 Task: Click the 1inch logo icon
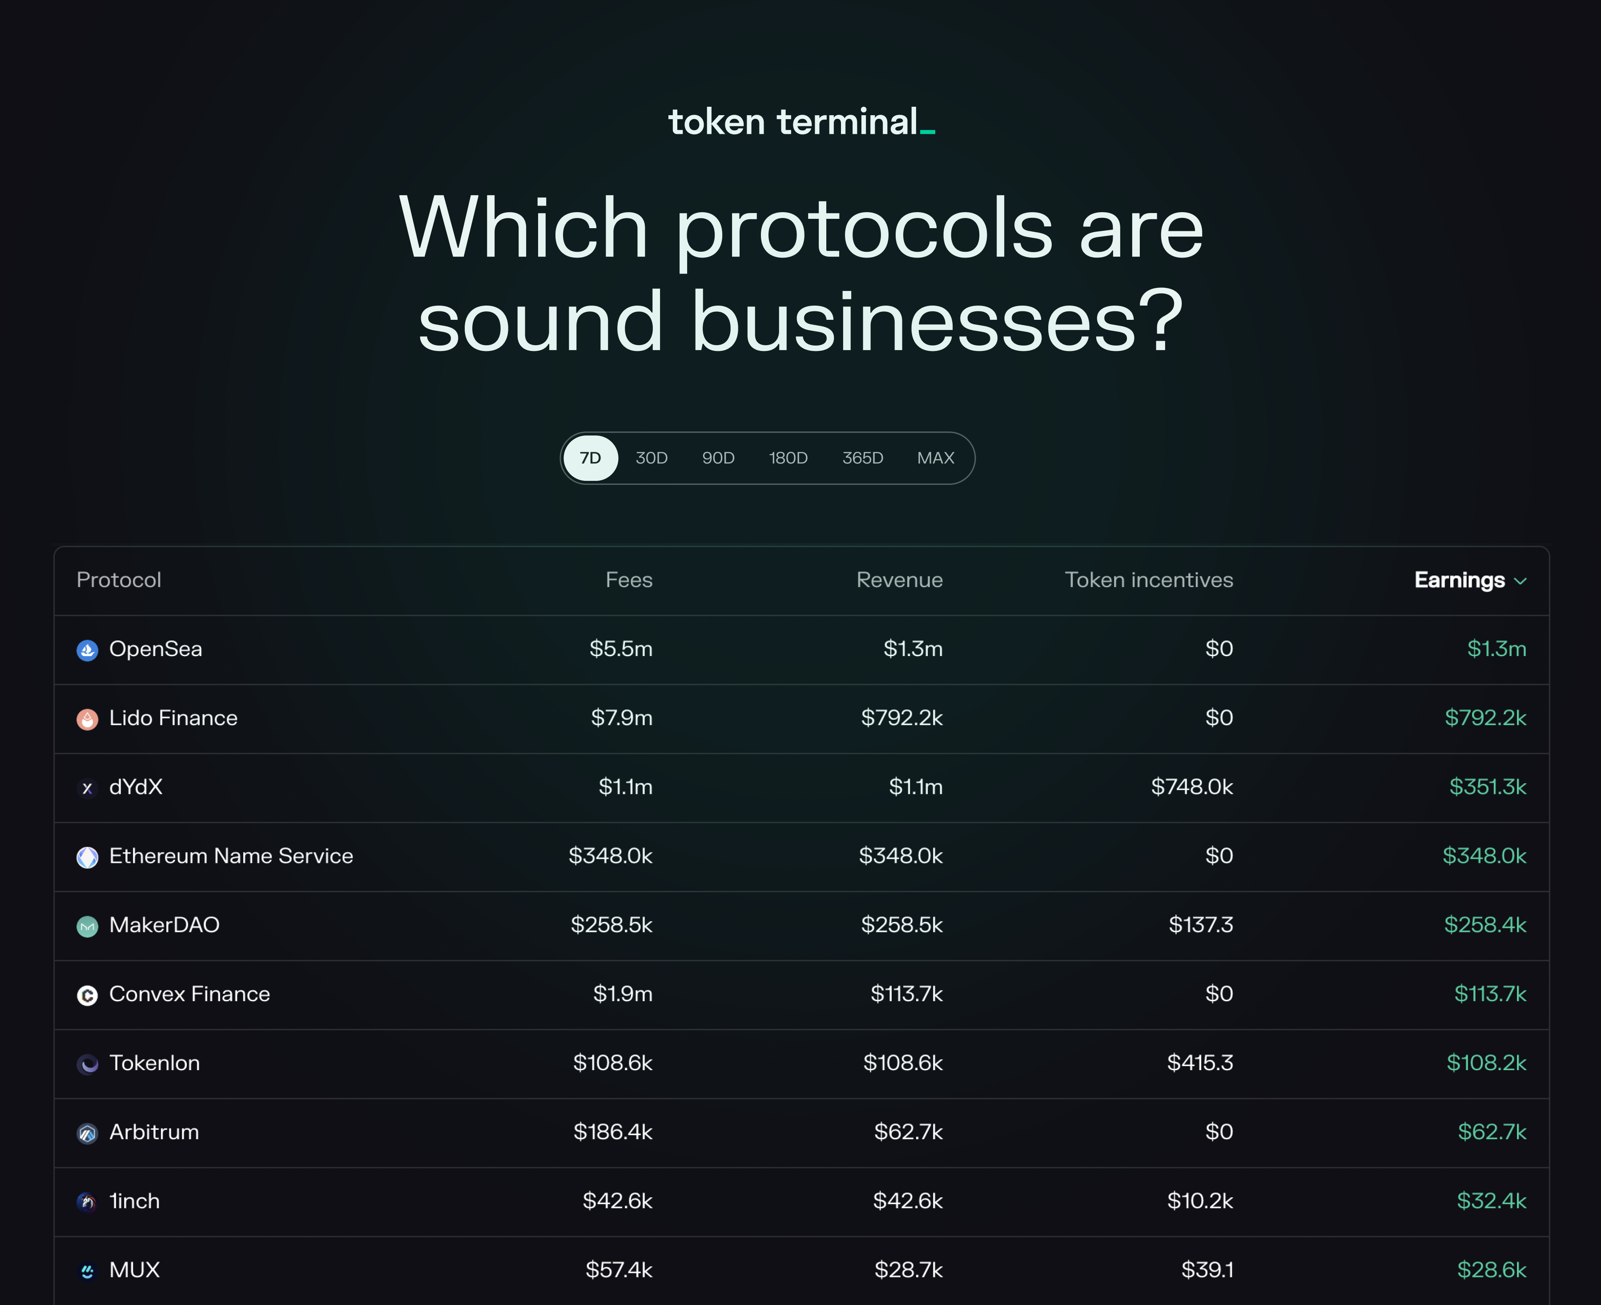87,1202
